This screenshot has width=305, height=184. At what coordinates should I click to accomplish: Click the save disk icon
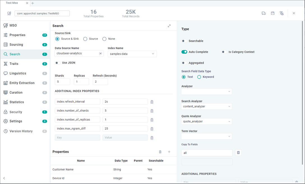[x=272, y=13]
